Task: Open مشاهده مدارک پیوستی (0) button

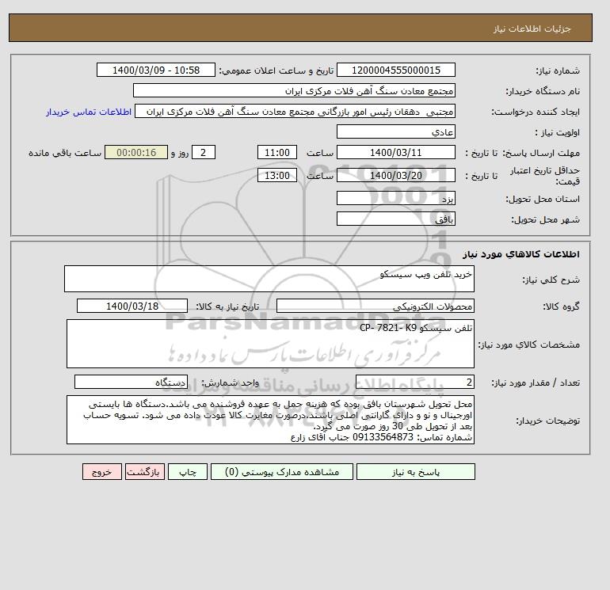Action: pyautogui.click(x=282, y=472)
